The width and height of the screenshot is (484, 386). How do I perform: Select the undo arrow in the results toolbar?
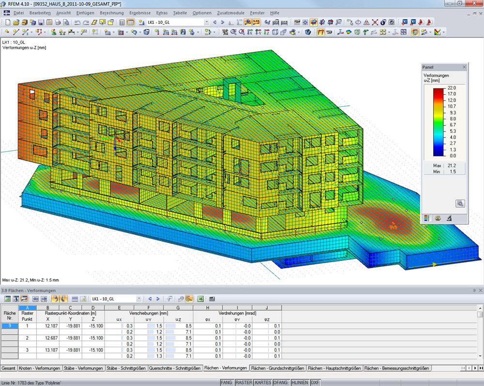[x=55, y=300]
